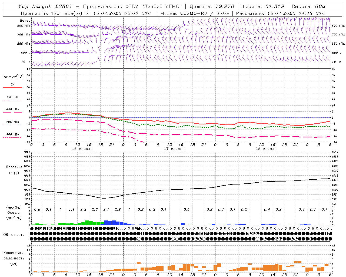Click the longitude value 79.976

coord(225,6)
